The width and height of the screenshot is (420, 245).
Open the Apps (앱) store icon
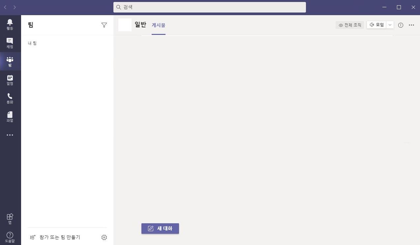click(x=10, y=219)
